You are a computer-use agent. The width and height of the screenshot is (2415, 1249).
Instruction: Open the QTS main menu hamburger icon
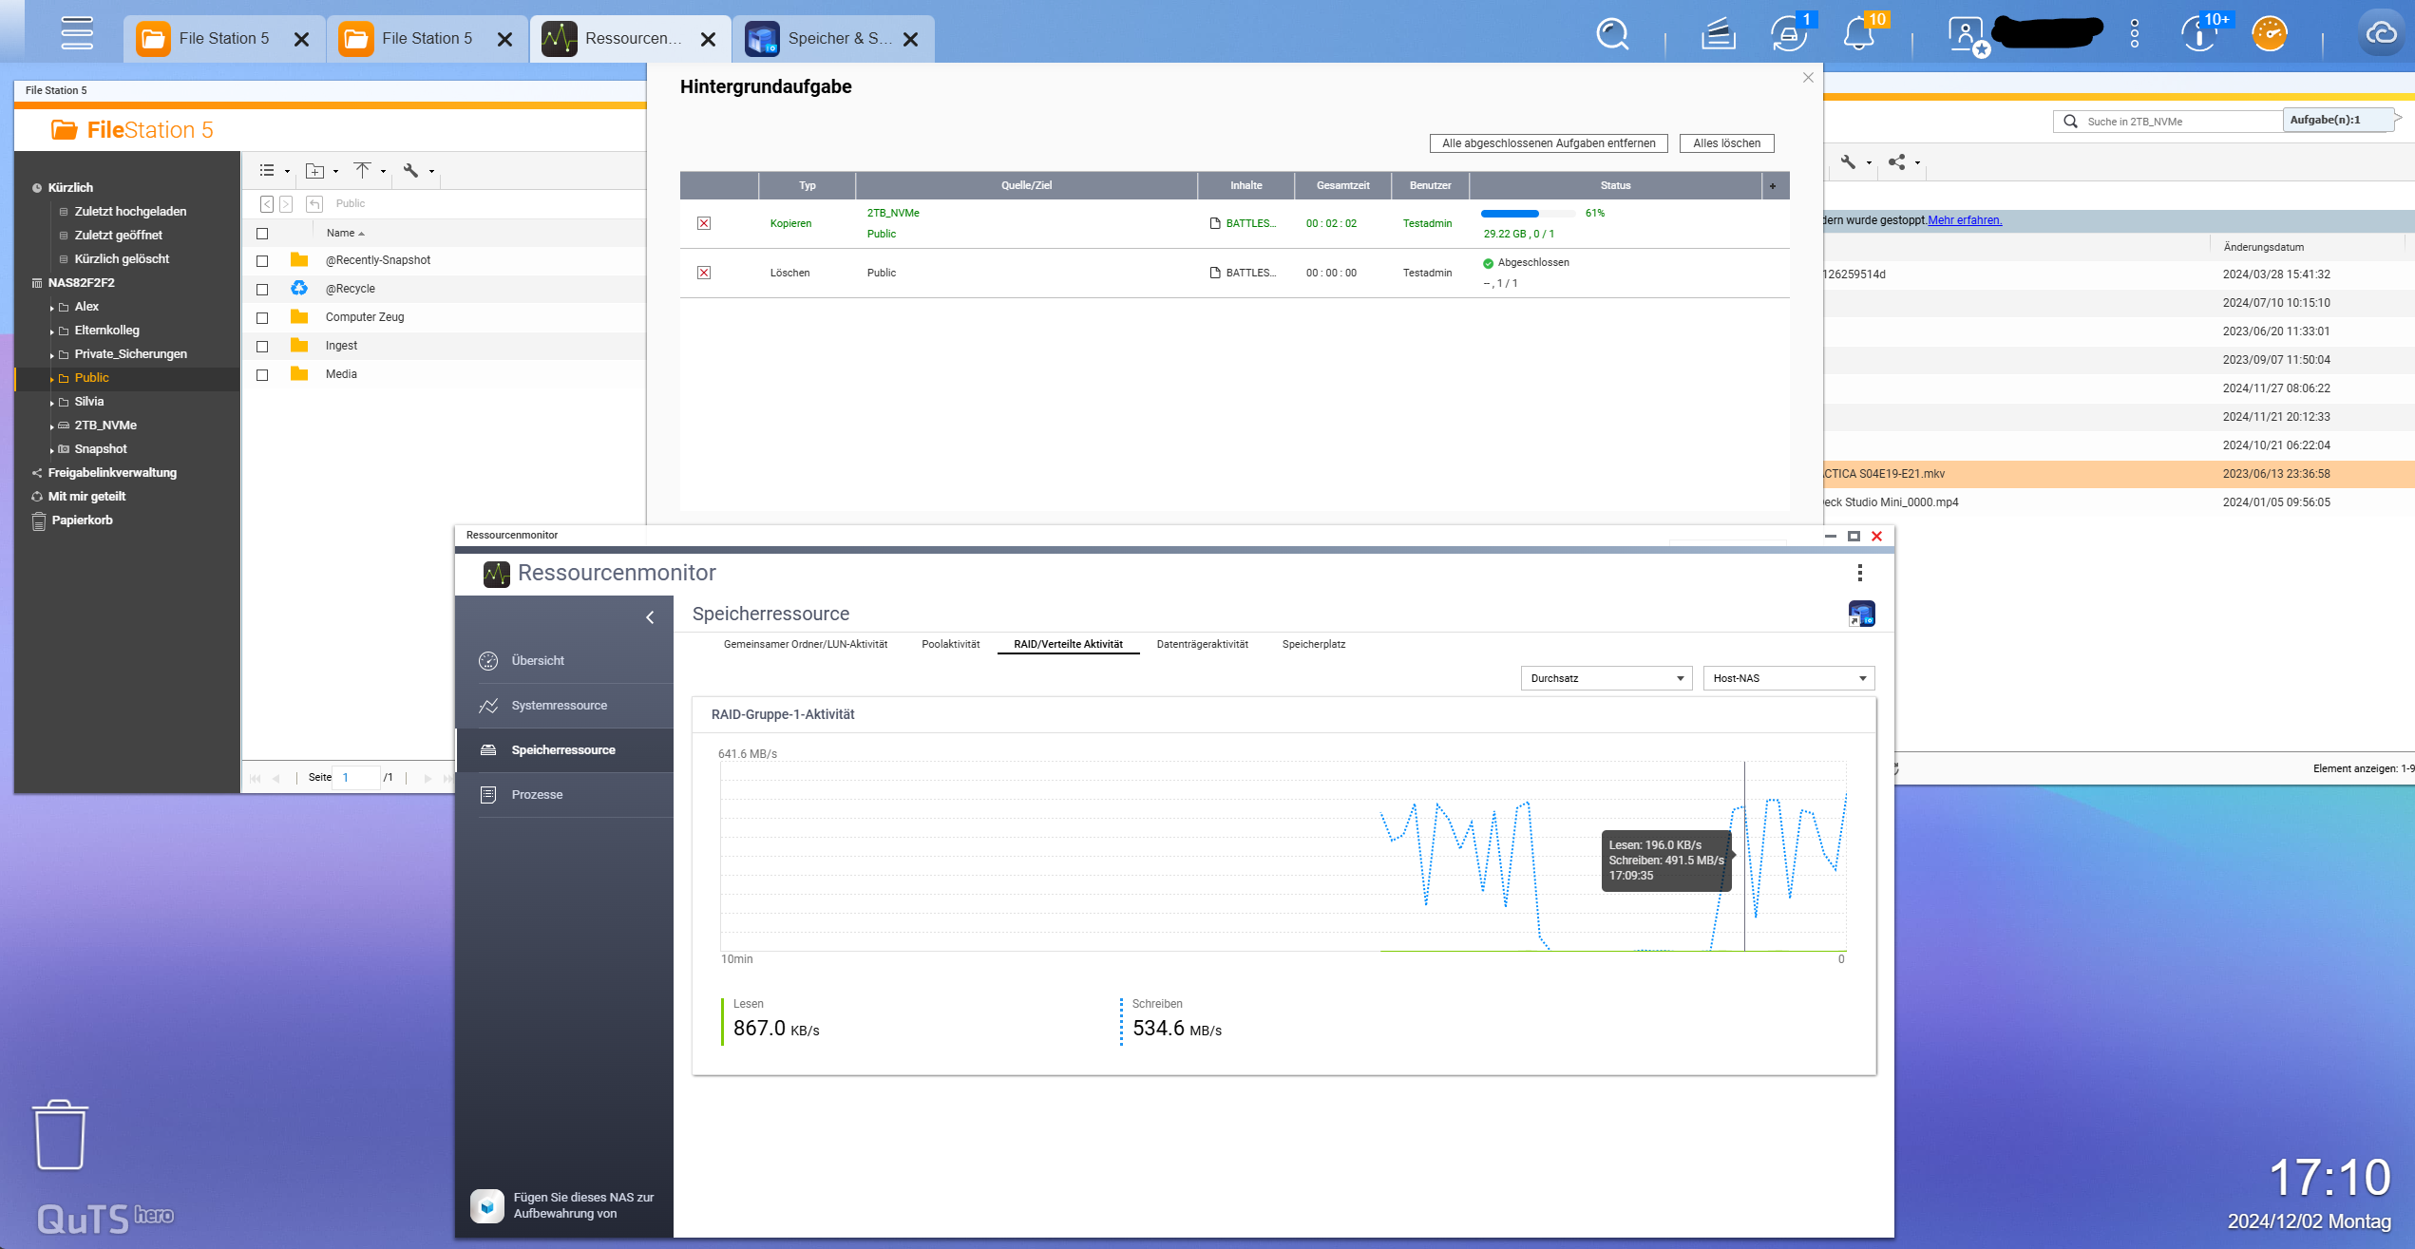click(x=77, y=34)
